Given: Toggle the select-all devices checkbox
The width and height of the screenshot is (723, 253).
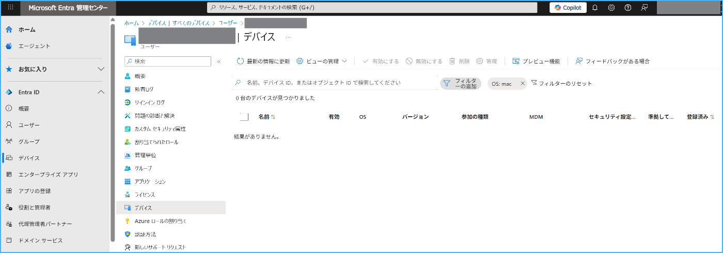Looking at the screenshot, I should 244,117.
